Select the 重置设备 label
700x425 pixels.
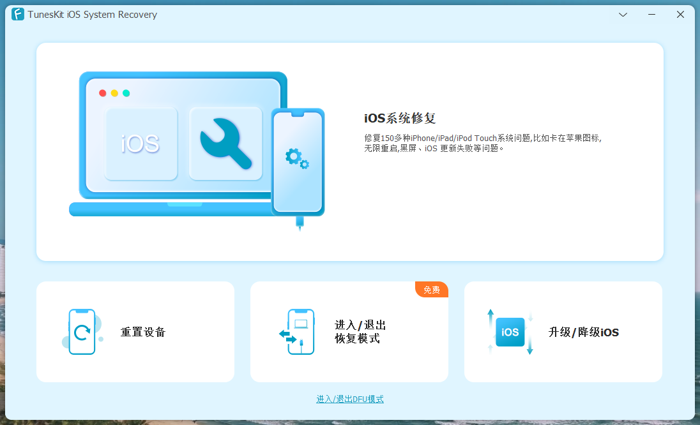(x=143, y=332)
